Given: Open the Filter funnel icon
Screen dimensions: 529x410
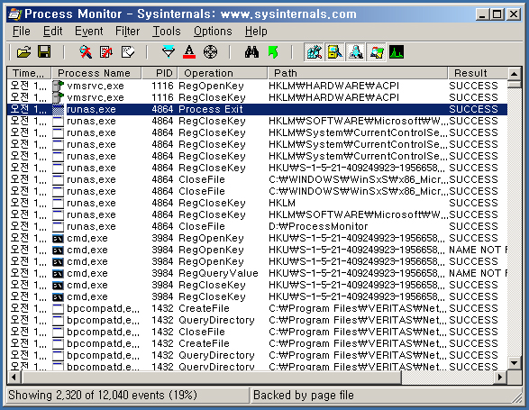Looking at the screenshot, I should [x=169, y=52].
